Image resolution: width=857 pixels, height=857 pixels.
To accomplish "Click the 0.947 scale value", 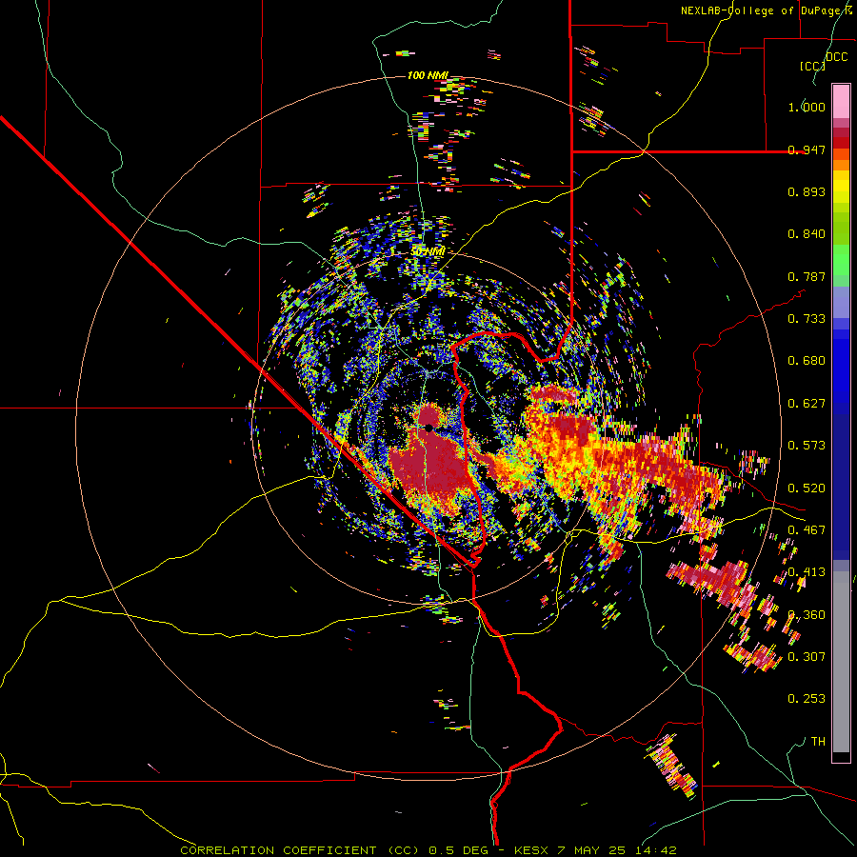I will (807, 149).
